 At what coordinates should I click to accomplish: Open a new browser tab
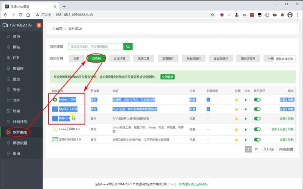(x=64, y=6)
